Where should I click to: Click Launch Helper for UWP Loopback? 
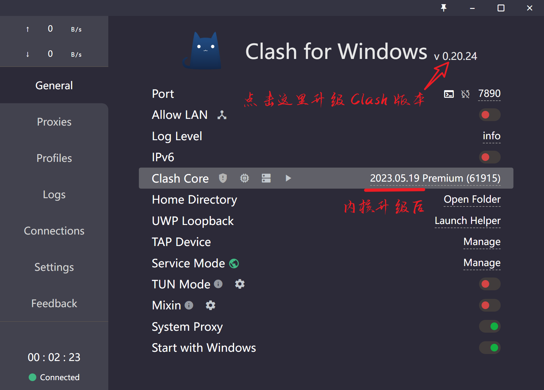468,221
